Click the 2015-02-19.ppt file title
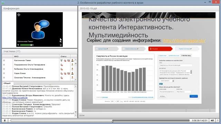Screen dimensions: 221x124 coord(88,9)
